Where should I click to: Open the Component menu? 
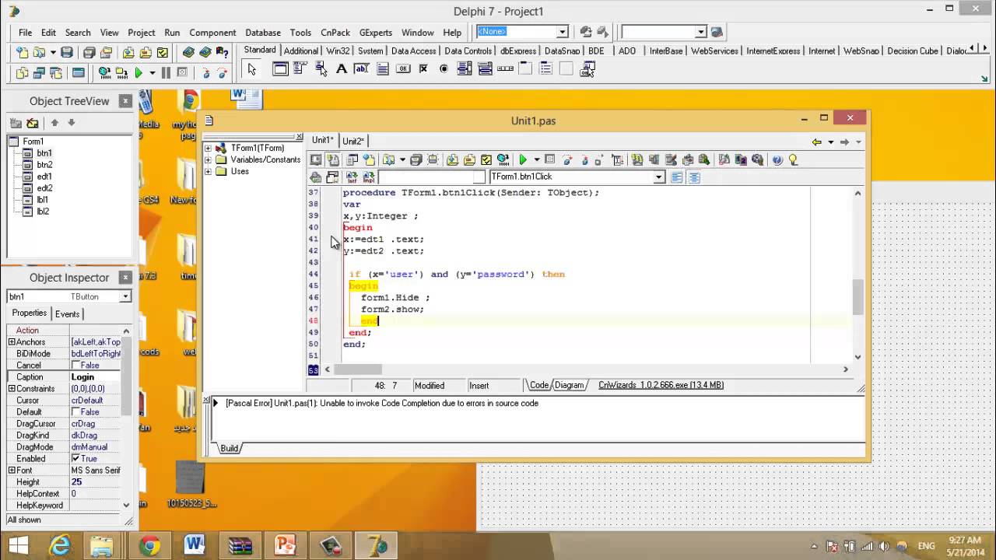point(212,33)
